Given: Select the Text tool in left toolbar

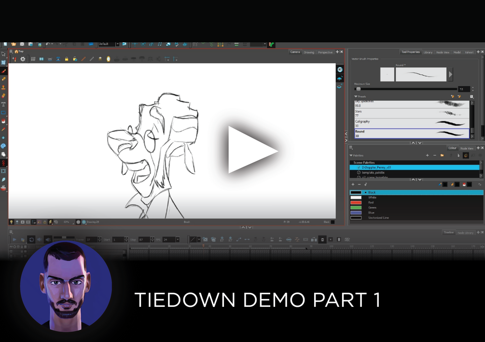Looking at the screenshot, I should (4, 105).
